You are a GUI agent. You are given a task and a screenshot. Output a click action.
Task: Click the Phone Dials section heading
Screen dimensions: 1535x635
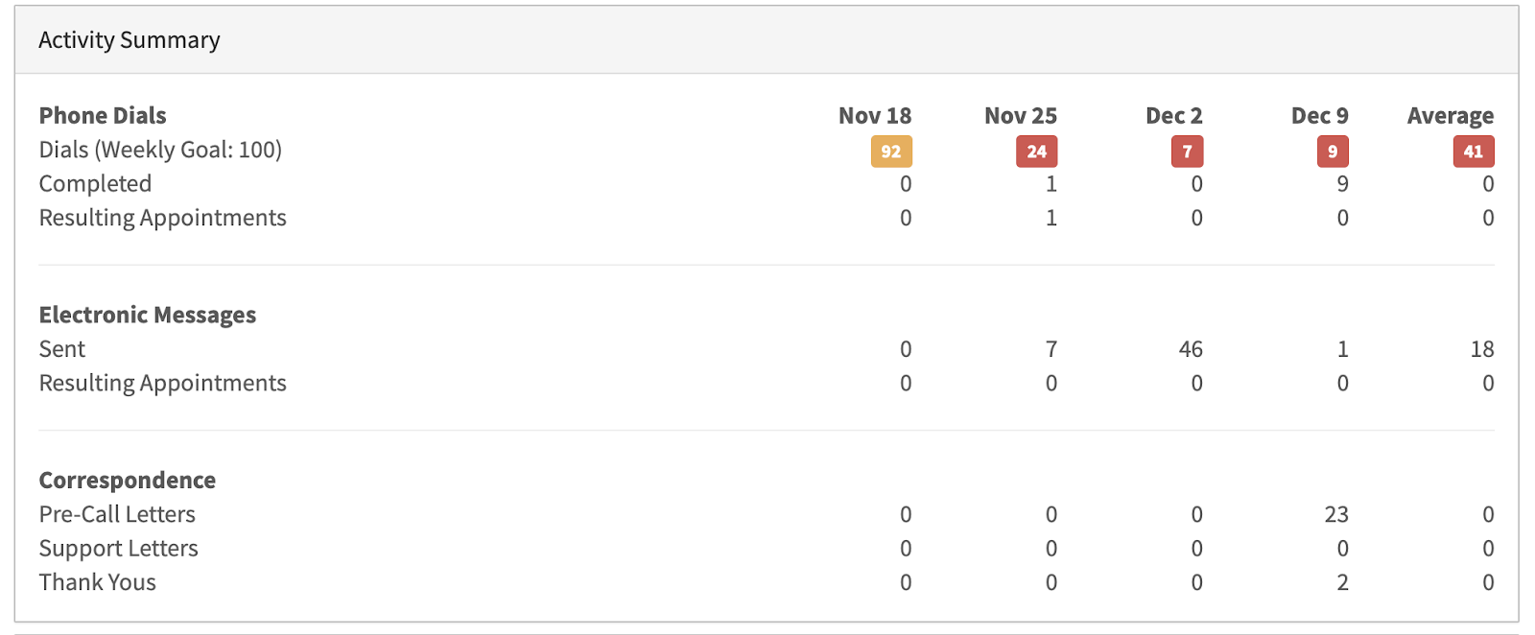pos(103,116)
